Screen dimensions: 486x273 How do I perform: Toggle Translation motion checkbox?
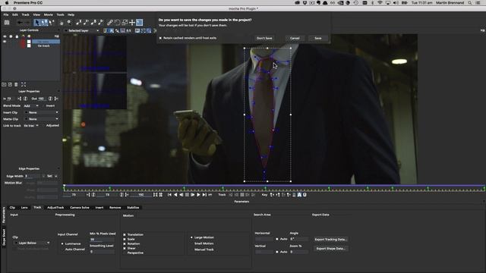point(125,234)
